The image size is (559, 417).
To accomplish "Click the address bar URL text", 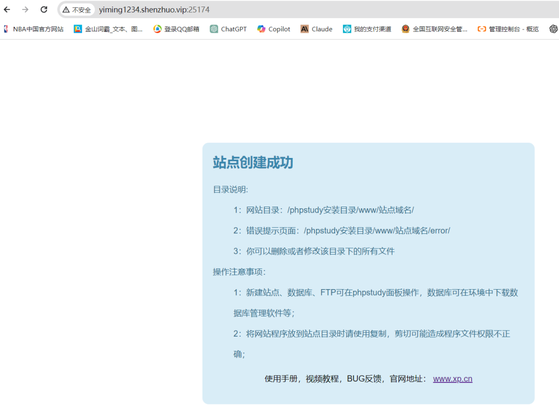I will [154, 10].
